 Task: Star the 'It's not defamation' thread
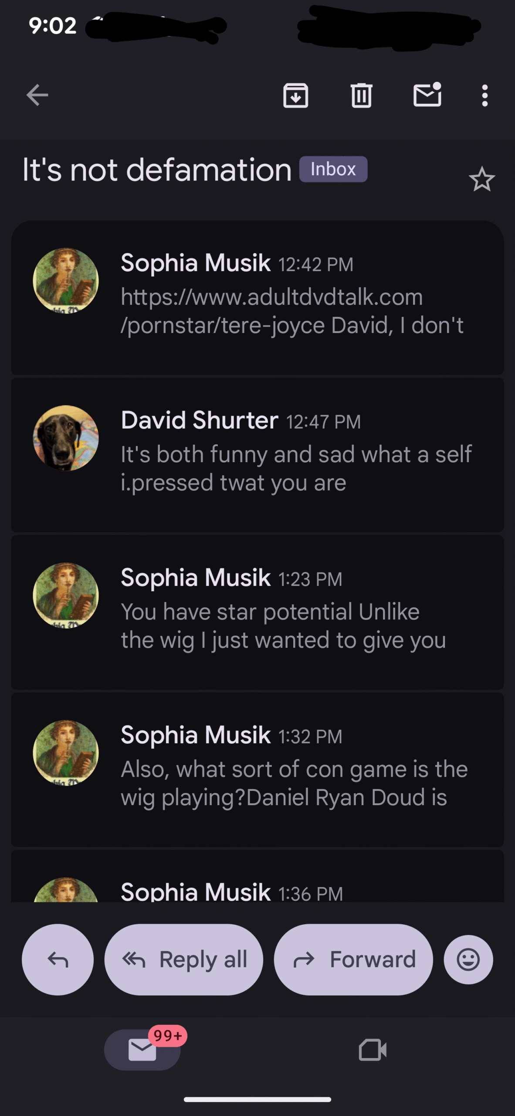coord(481,179)
